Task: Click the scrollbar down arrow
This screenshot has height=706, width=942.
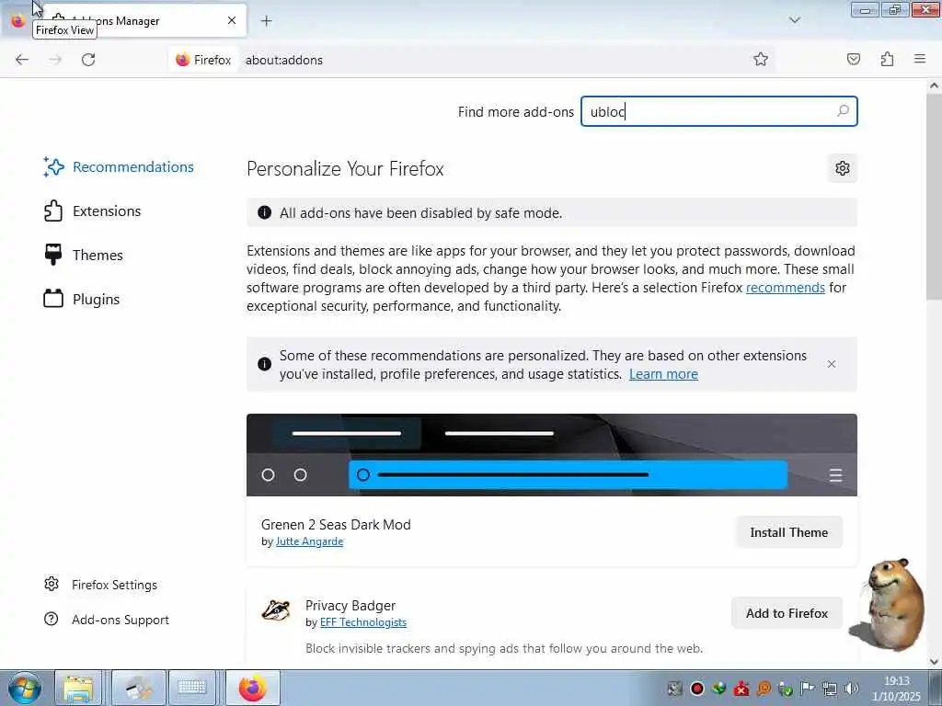Action: tap(934, 662)
